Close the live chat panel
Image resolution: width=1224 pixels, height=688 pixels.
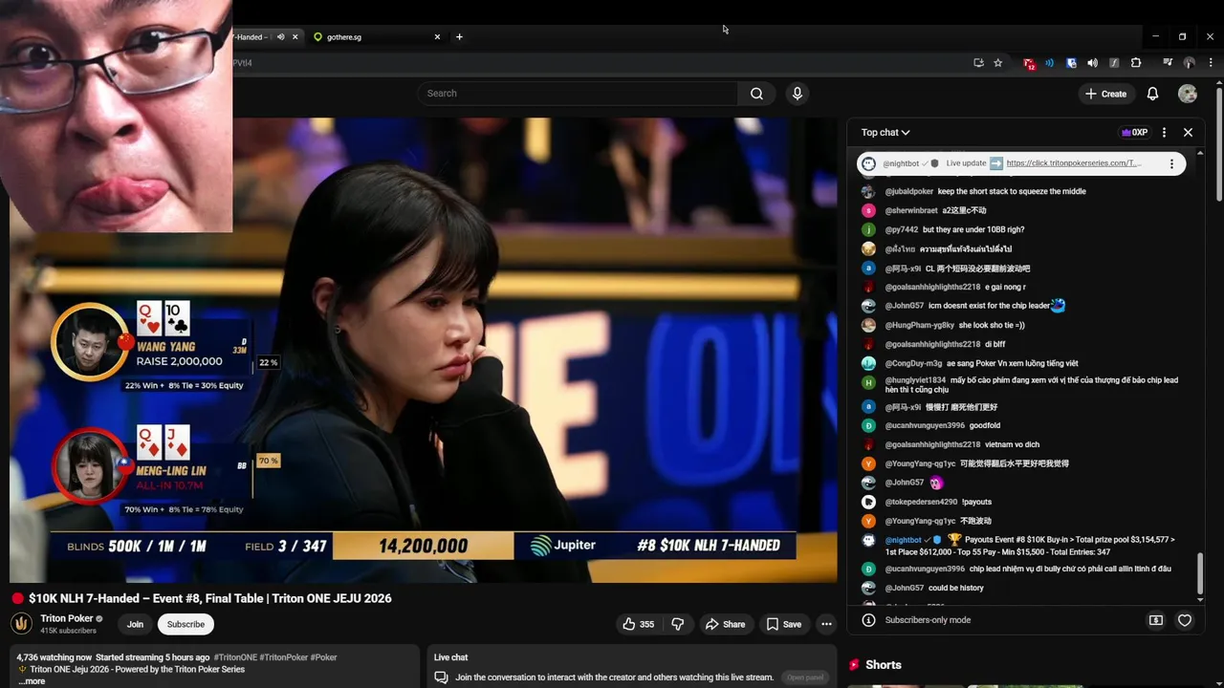(x=1188, y=133)
